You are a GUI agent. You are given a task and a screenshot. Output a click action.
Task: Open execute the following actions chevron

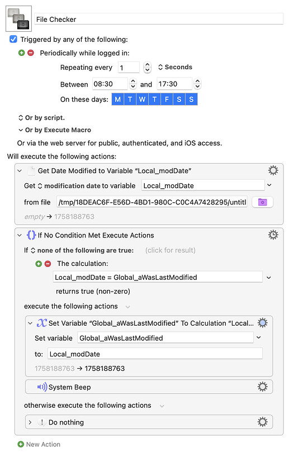[x=128, y=307]
